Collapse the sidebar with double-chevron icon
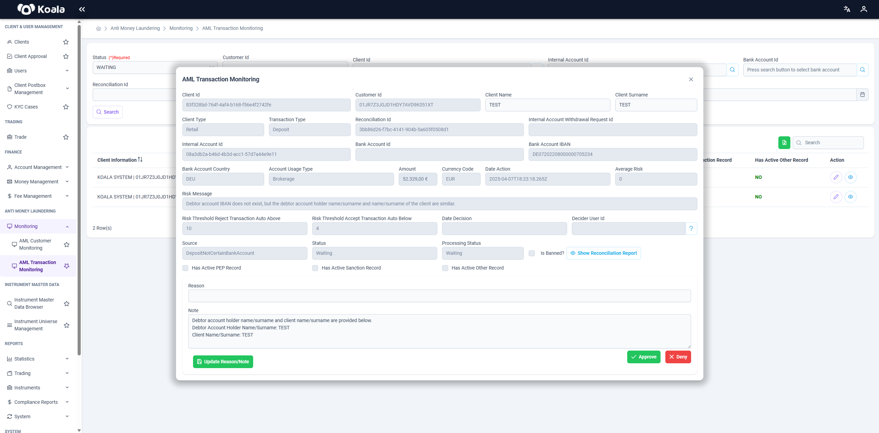 click(x=82, y=9)
